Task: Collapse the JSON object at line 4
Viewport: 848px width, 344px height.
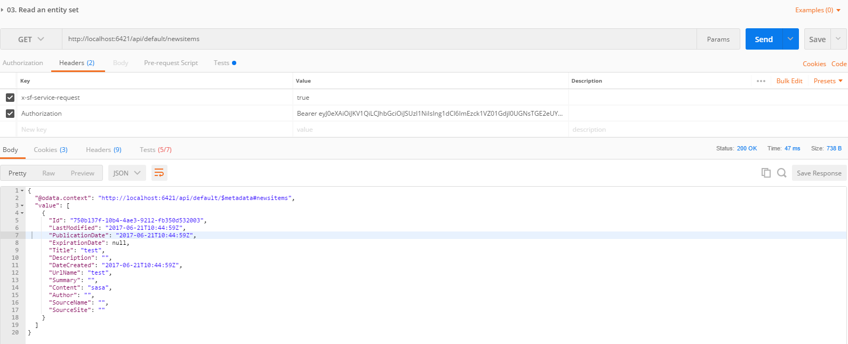Action: tap(22, 213)
